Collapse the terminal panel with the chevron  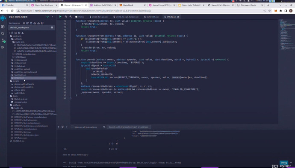coord(59,127)
